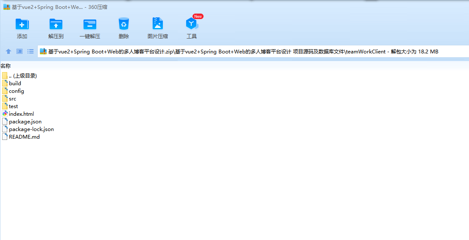This screenshot has height=240, width=469.
Task: Open the 图片压缩 image compression tool
Action: [x=158, y=23]
